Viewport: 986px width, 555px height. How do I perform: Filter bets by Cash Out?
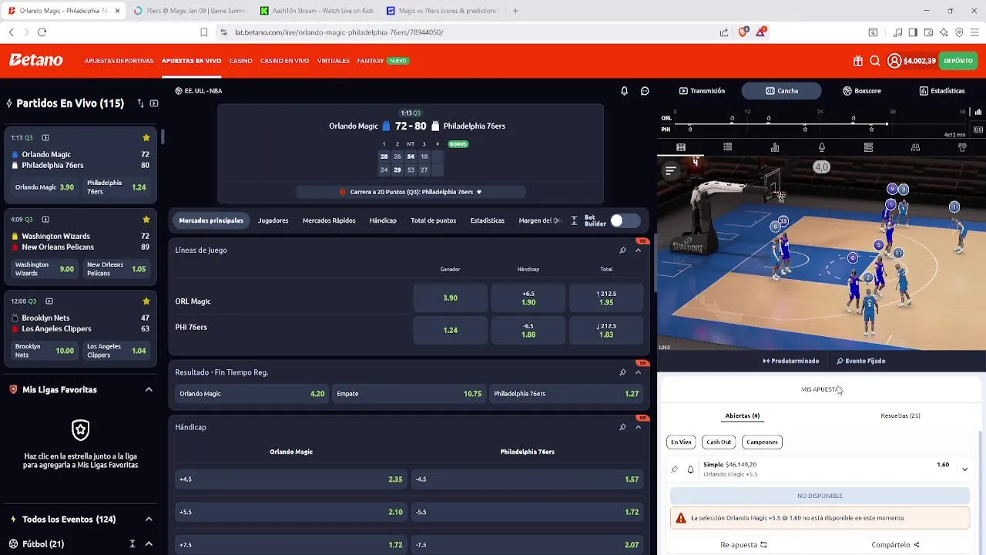coord(719,442)
